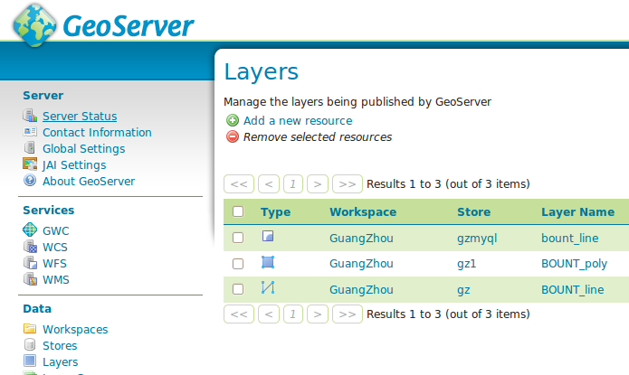The height and width of the screenshot is (375, 629).
Task: Click bottom pager previous < button
Action: point(269,314)
